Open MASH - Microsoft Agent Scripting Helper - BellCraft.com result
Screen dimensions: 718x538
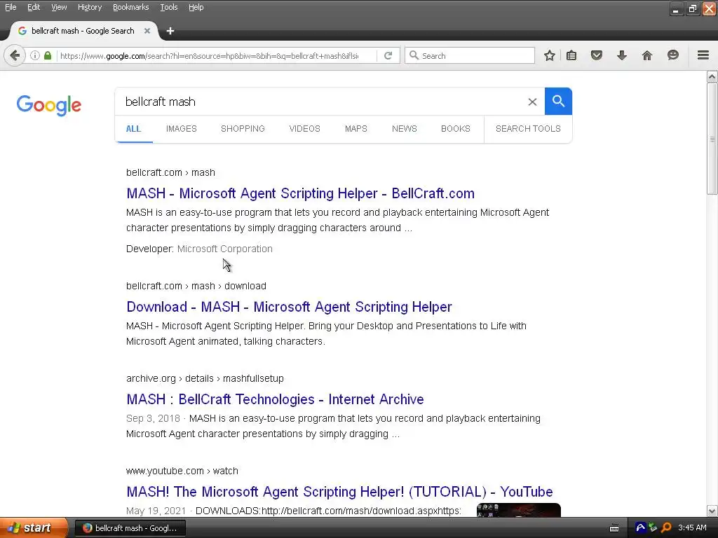tap(300, 193)
